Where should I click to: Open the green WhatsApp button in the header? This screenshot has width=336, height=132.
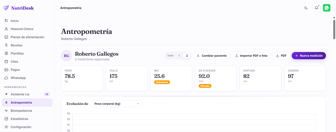(327, 8)
